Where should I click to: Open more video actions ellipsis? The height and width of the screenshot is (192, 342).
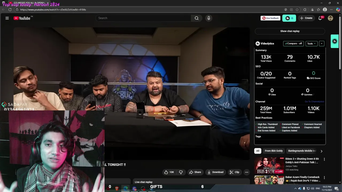[x=247, y=172]
